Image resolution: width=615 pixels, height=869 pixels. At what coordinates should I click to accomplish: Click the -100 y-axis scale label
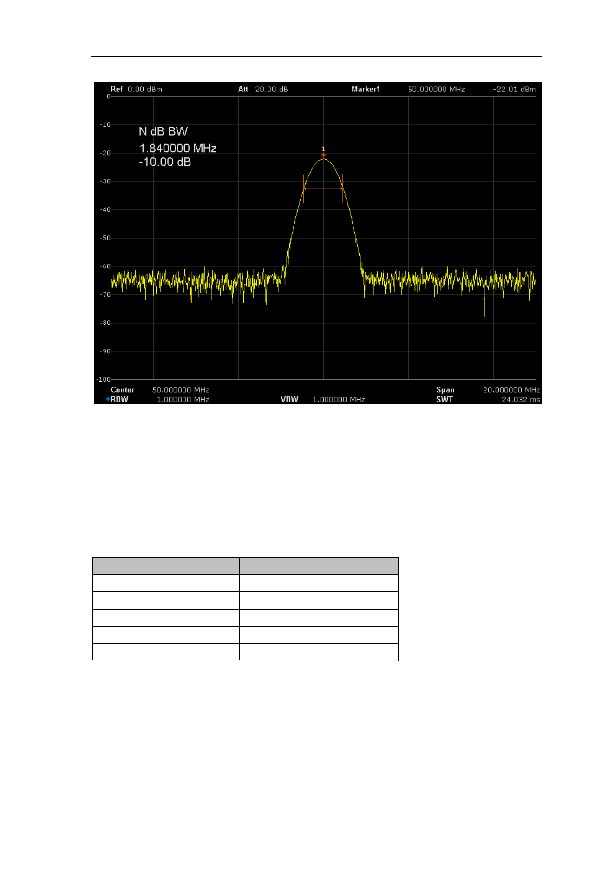(x=104, y=379)
